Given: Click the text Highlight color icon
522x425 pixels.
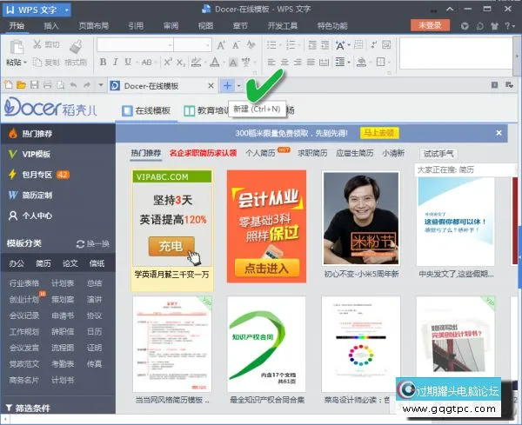Looking at the screenshot, I should pyautogui.click(x=196, y=63).
